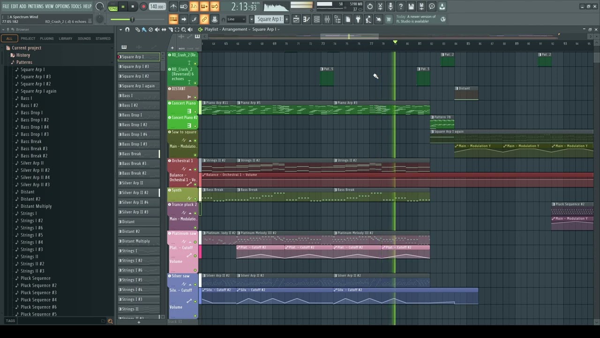This screenshot has width=600, height=338.
Task: Toggle the metronome icon
Action: 173,7
